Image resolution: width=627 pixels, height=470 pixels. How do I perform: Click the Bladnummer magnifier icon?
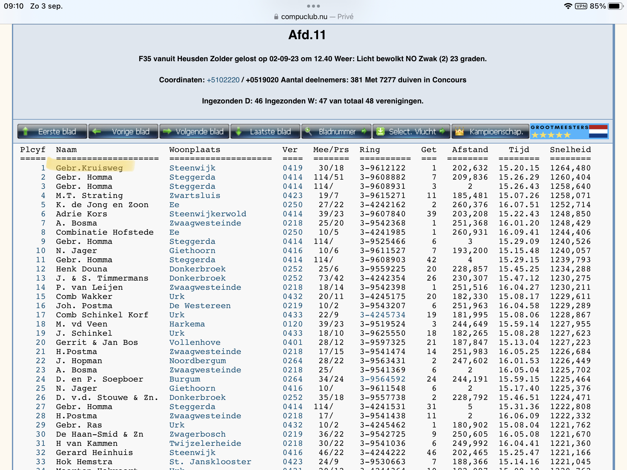(308, 132)
